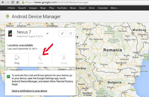
Task: Click the padlock icon in the address bar
Action: pyautogui.click(x=23, y=2)
